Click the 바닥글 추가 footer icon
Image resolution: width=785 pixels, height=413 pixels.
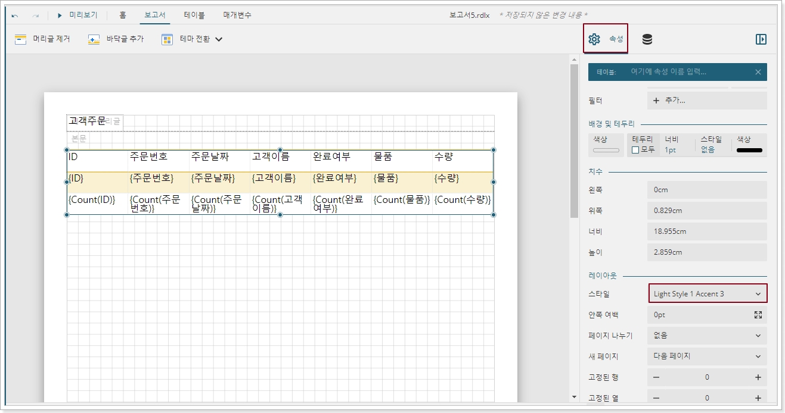94,39
